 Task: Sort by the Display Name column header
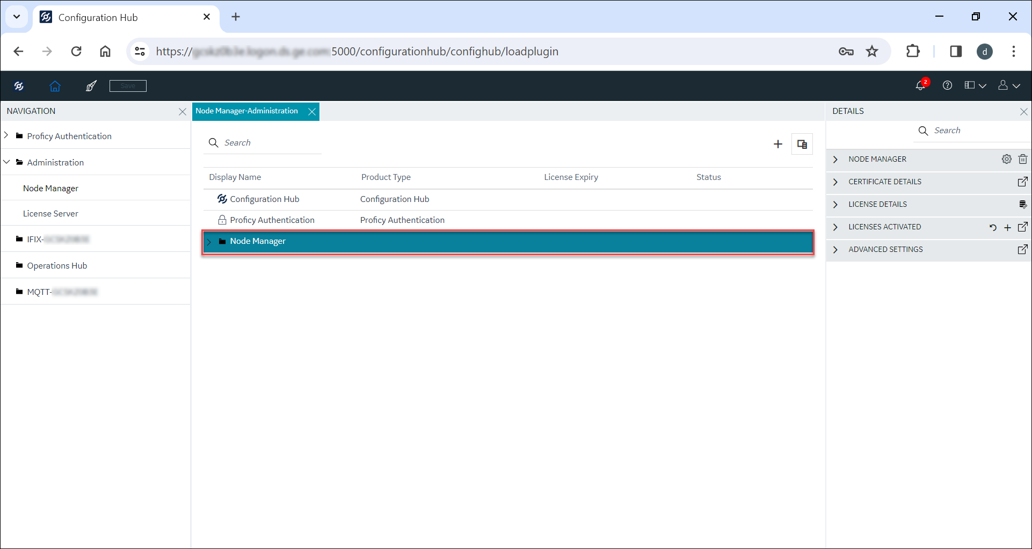coord(235,177)
